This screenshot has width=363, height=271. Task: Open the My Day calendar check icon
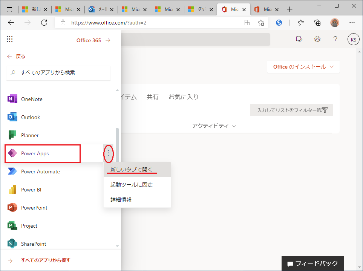[x=299, y=39]
